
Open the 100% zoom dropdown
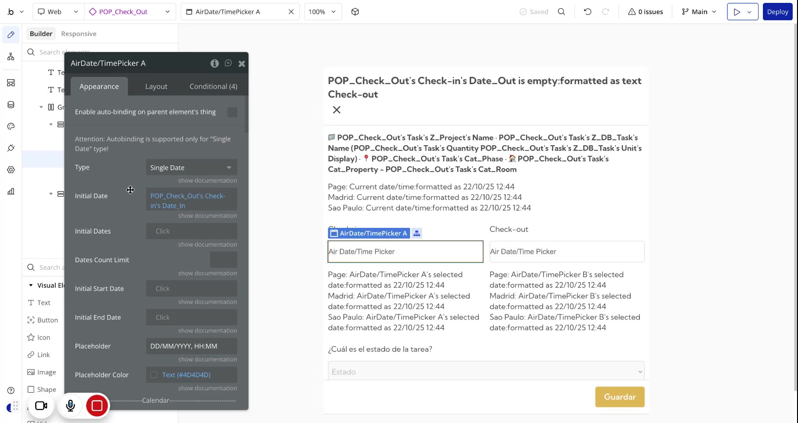click(323, 12)
